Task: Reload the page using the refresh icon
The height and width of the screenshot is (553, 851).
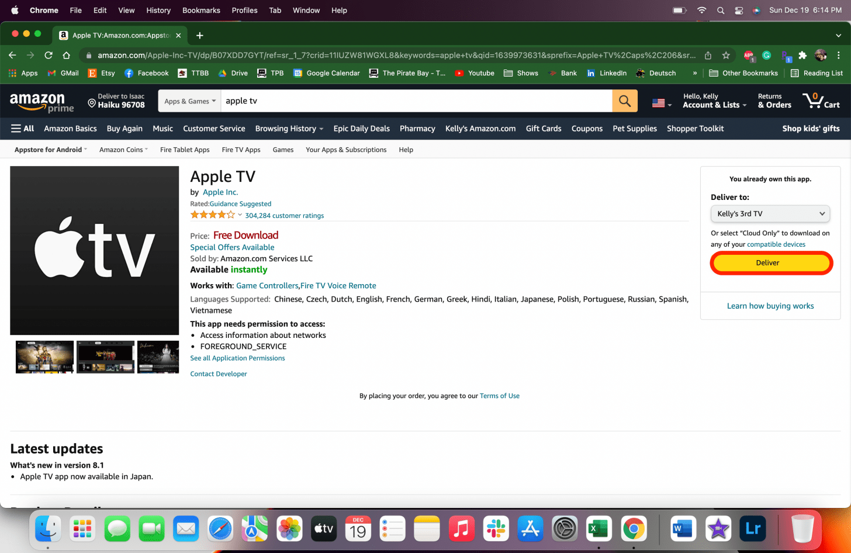Action: 49,55
